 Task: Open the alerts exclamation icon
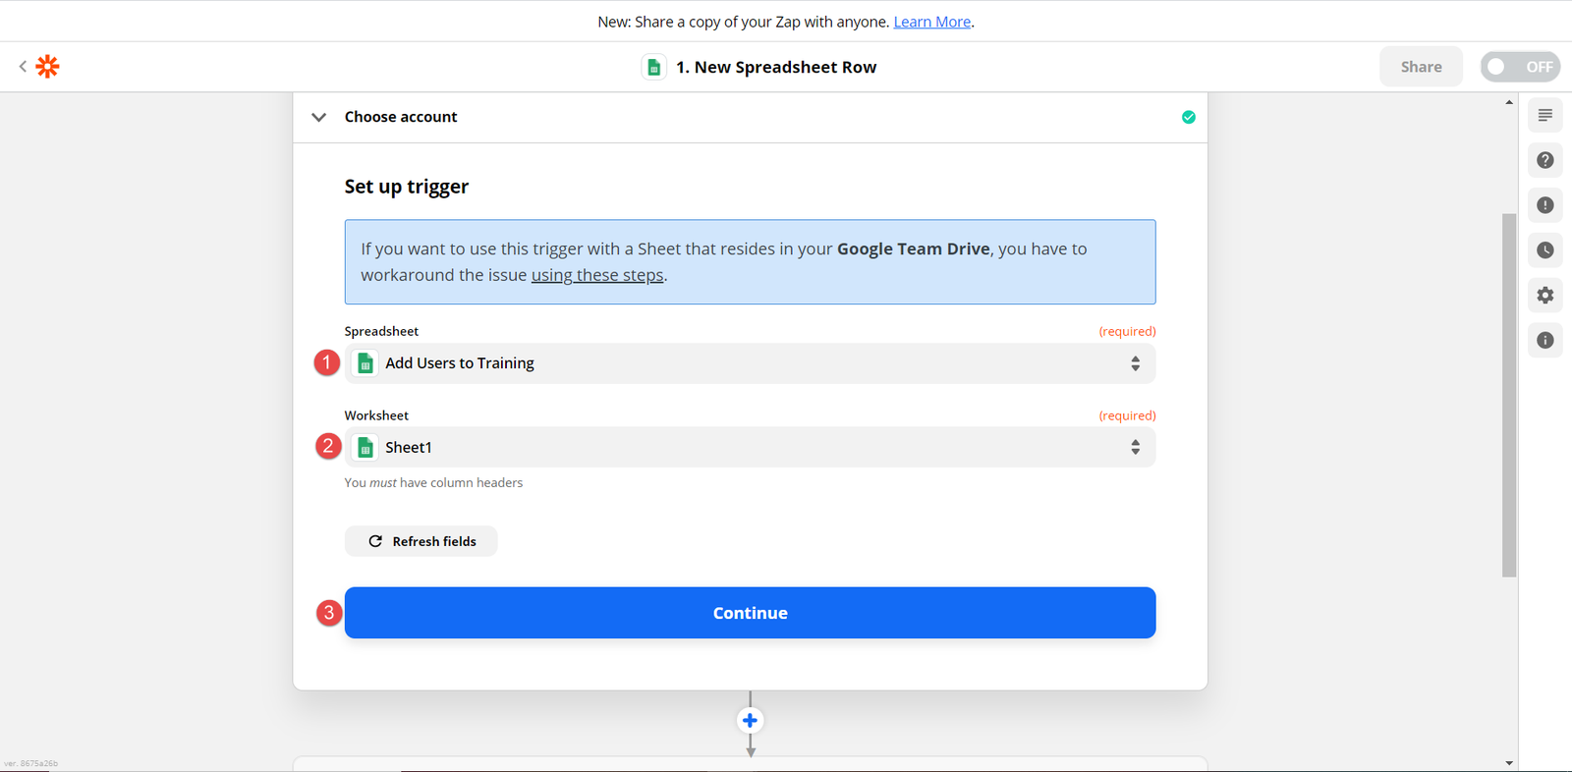[x=1544, y=205]
